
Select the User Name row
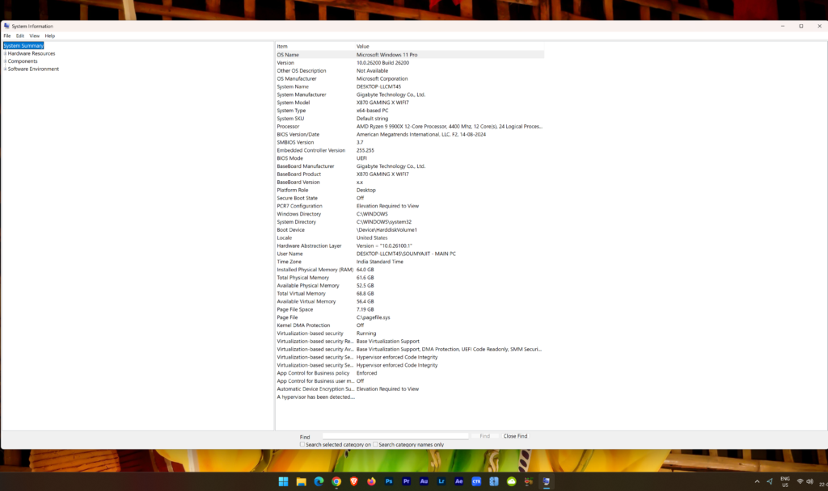tap(410, 254)
